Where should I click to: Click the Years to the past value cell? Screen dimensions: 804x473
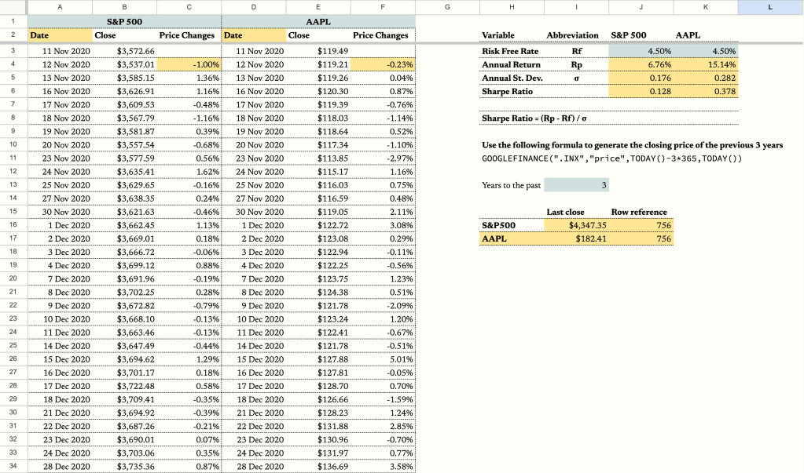pos(576,185)
